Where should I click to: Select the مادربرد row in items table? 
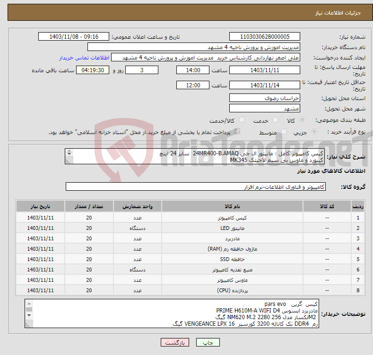(235, 238)
